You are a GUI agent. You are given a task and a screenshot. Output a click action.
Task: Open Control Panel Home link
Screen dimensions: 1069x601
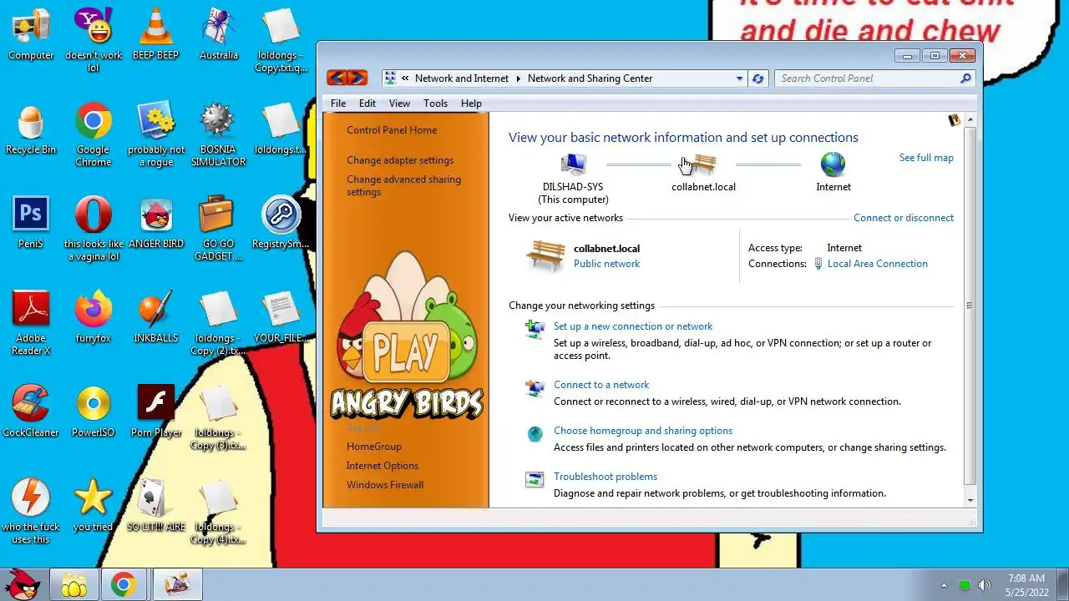pos(392,130)
